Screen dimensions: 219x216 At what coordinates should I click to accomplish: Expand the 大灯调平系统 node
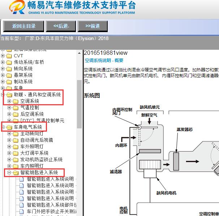click(x=9, y=153)
